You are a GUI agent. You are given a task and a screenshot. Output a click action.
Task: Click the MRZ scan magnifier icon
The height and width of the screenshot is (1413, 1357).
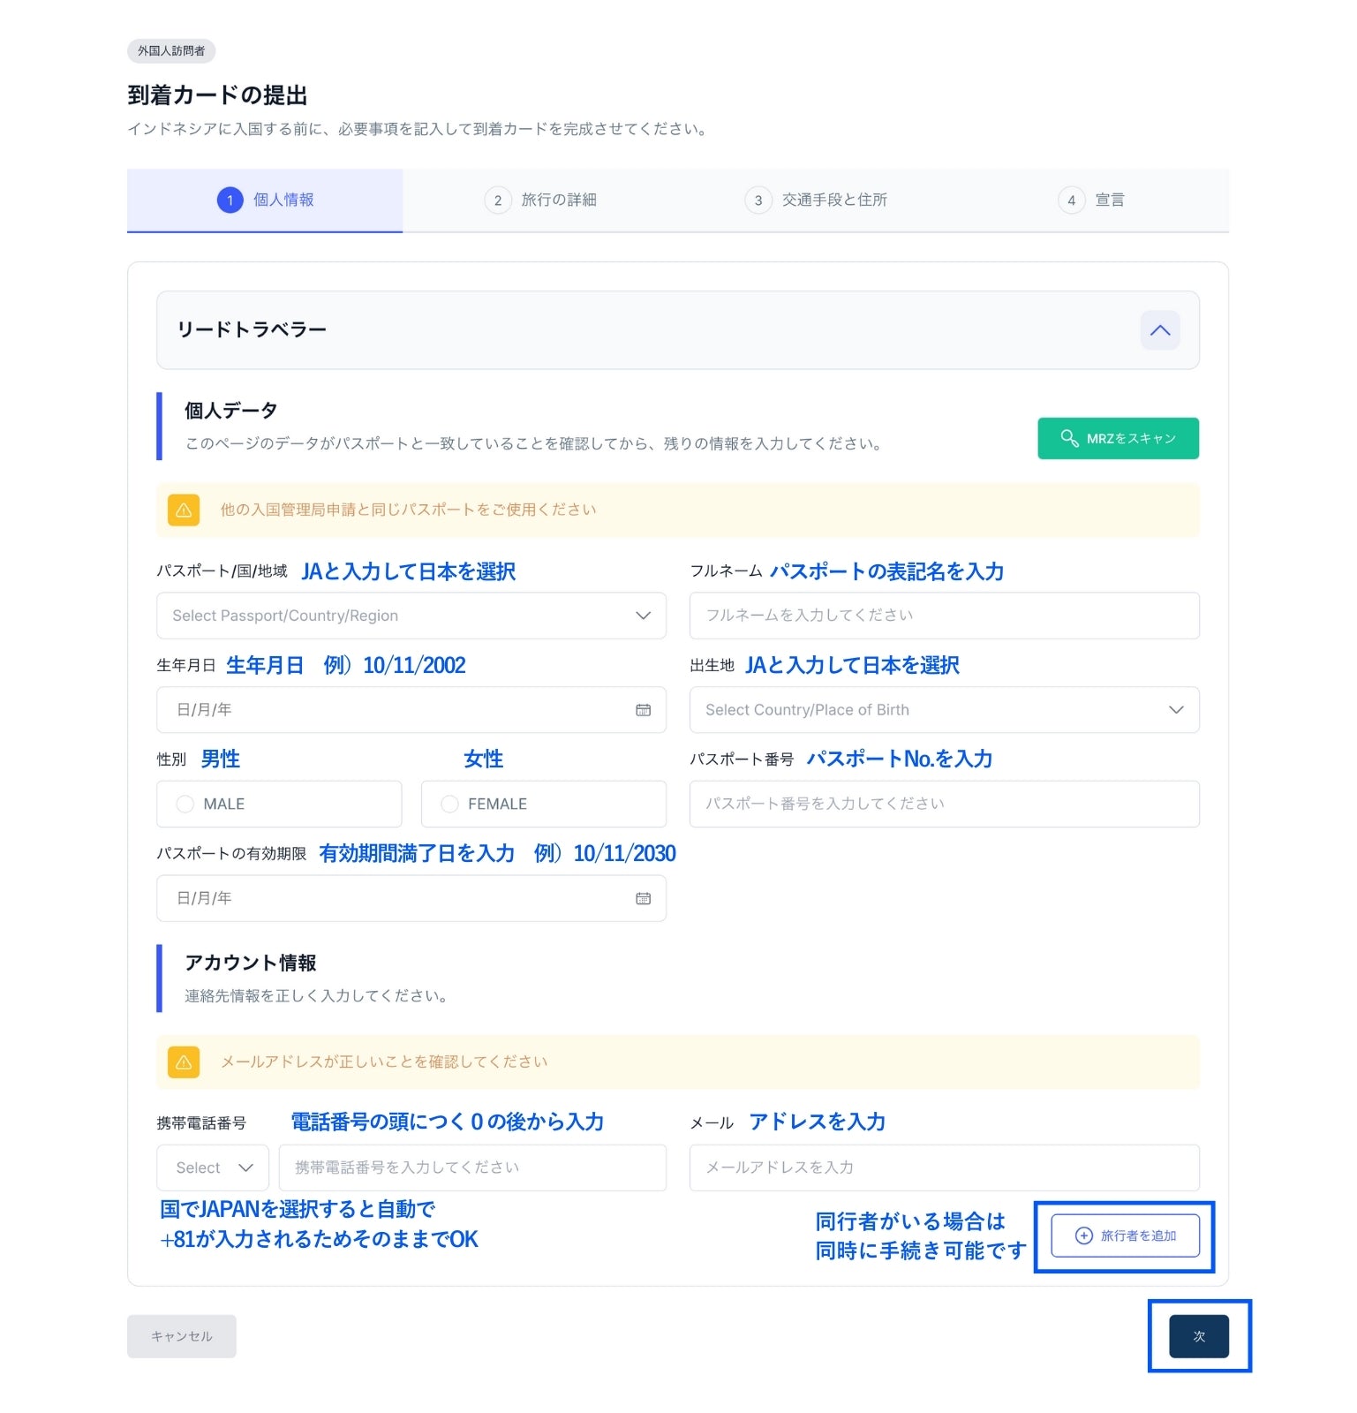1068,438
